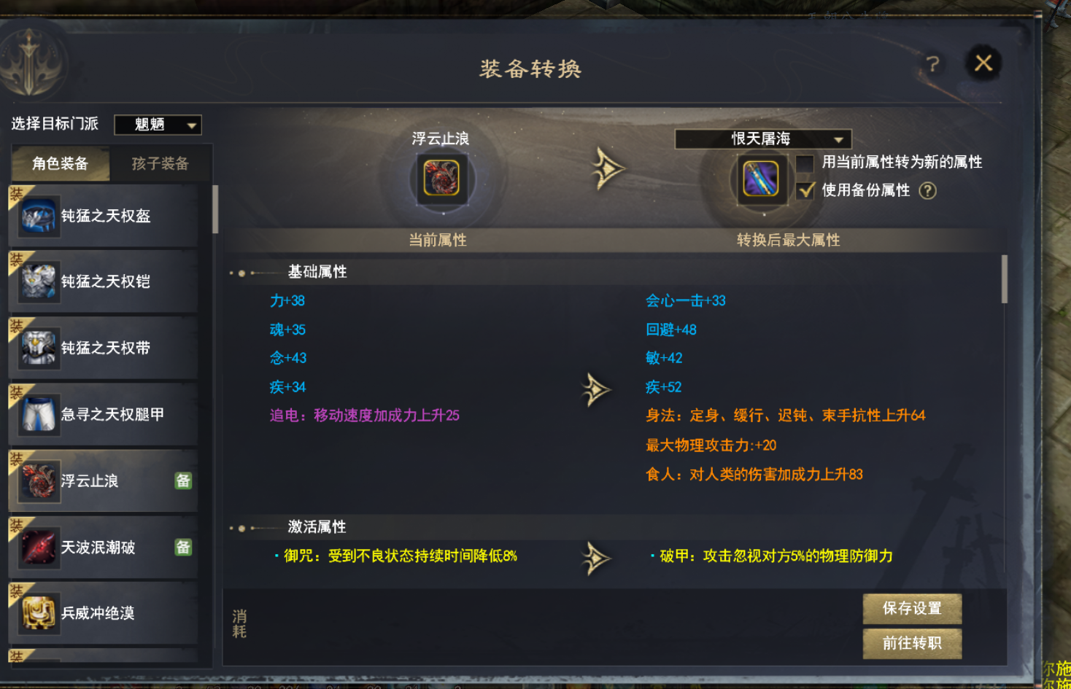This screenshot has height=689, width=1071.
Task: Open the 选择目标门派 魍魉 dropdown
Action: (158, 125)
